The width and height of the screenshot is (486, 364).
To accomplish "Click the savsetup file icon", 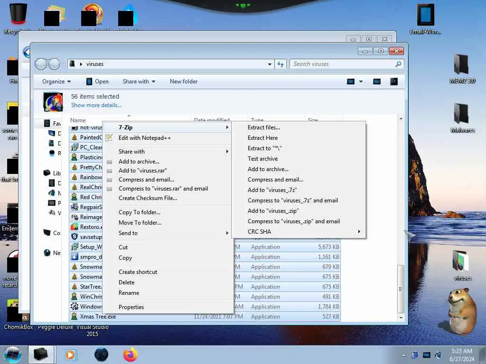I will pos(75,237).
